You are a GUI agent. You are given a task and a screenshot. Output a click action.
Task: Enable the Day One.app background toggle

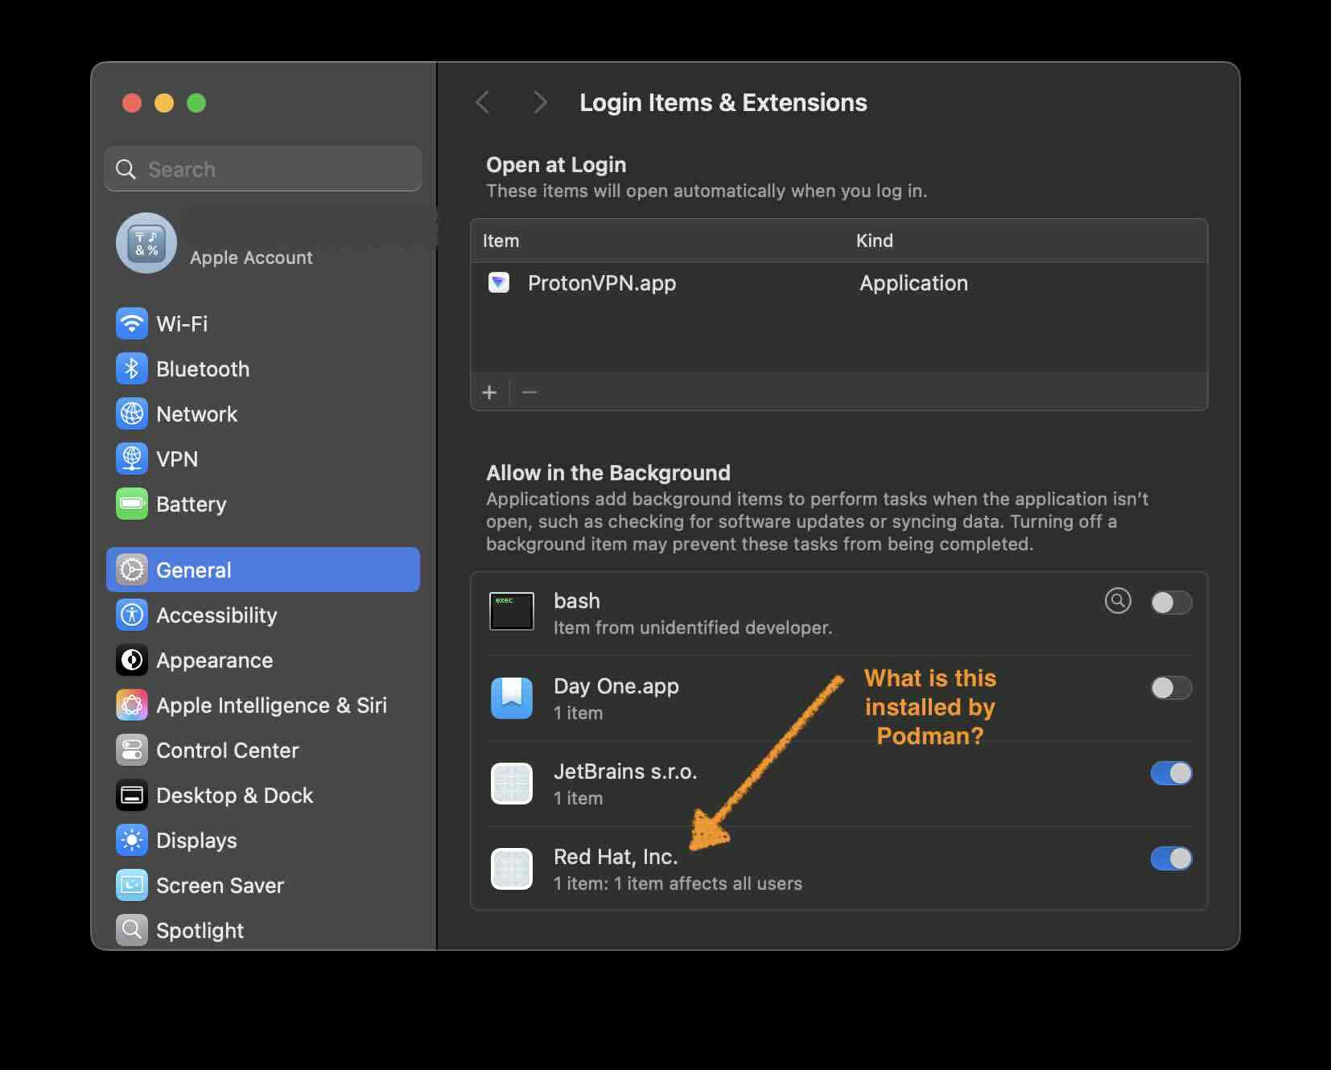1172,688
